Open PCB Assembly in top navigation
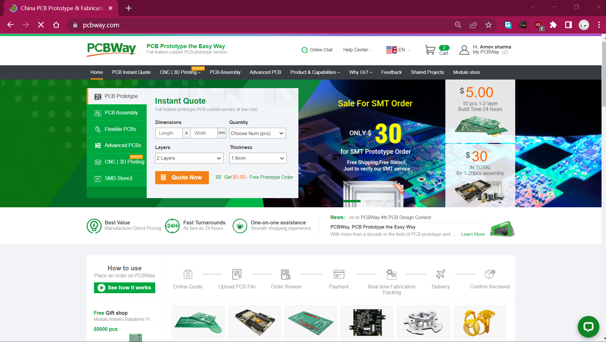 pyautogui.click(x=225, y=72)
